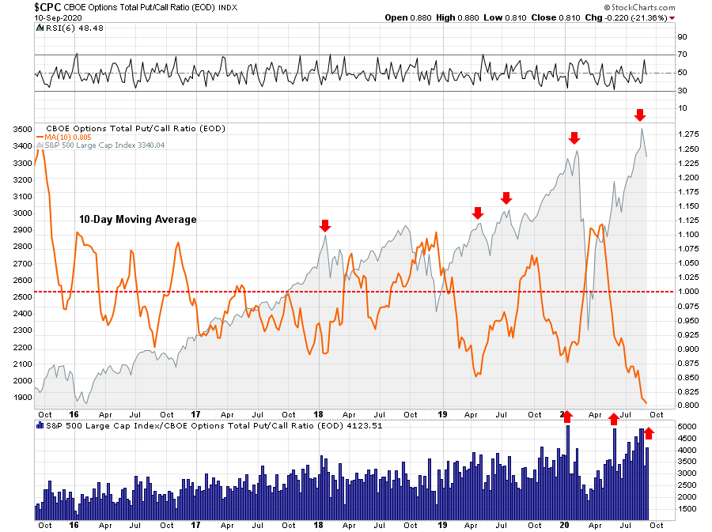Click the chart title 'CBOE Options Total Put/Call Ratio (EOD)' in the header

[x=139, y=8]
